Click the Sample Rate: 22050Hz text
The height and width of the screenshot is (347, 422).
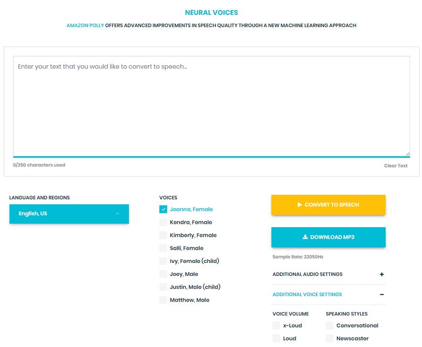pyautogui.click(x=298, y=257)
